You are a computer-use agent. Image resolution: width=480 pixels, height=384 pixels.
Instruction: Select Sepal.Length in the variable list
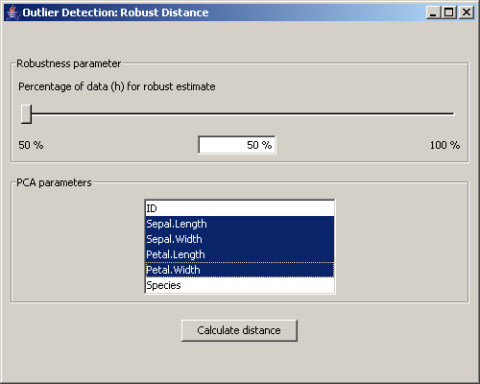pyautogui.click(x=240, y=224)
